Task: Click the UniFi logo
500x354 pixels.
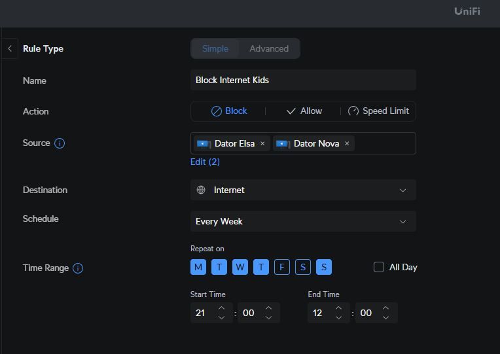Action: tap(467, 11)
